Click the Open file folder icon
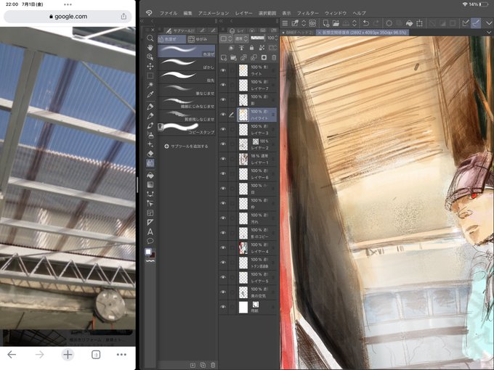Viewport: 494px width, 370px height. point(336,23)
